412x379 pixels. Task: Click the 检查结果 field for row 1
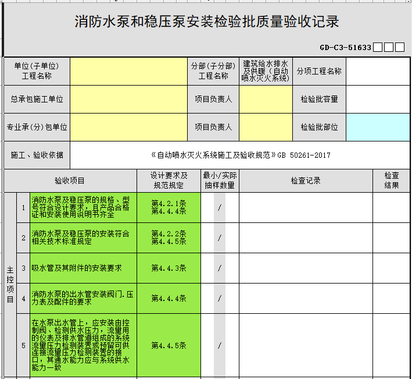[392, 207]
